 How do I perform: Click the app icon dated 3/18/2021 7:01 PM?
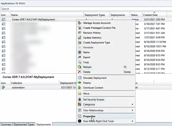(3, 24)
